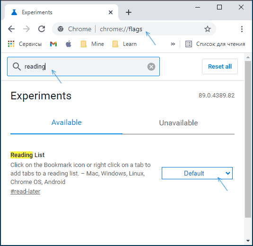Viewport: 253px width, 246px height.
Task: Open the Chrome three-dot menu
Action: coord(242,29)
